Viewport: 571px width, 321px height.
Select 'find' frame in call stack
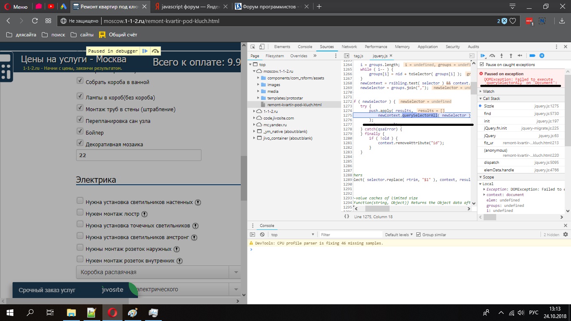[521, 114]
